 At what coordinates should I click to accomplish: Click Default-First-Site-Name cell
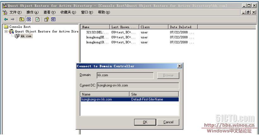click(x=147, y=99)
